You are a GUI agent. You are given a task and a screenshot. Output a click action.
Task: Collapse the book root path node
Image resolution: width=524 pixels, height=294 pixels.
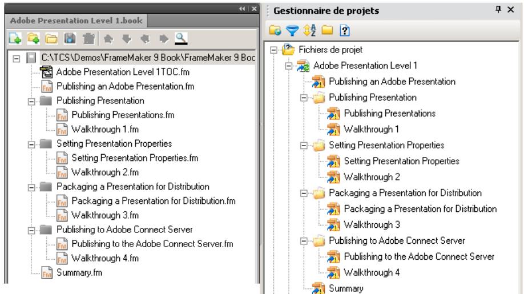pos(17,59)
